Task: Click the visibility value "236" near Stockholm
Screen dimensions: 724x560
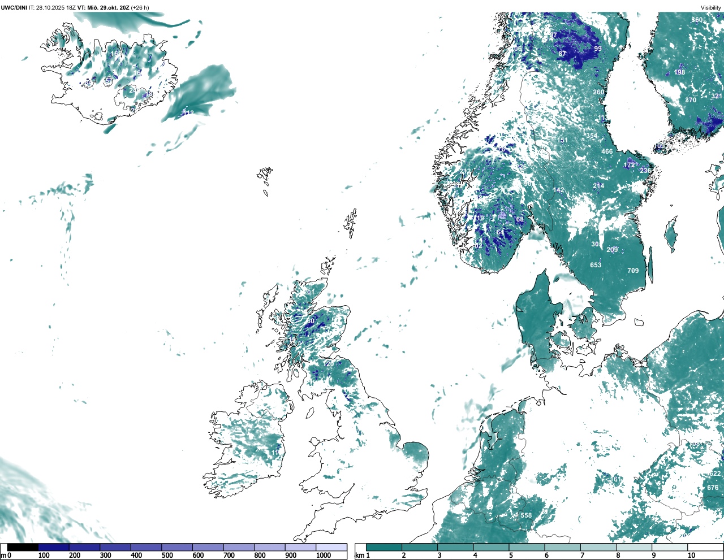Action: (x=645, y=171)
